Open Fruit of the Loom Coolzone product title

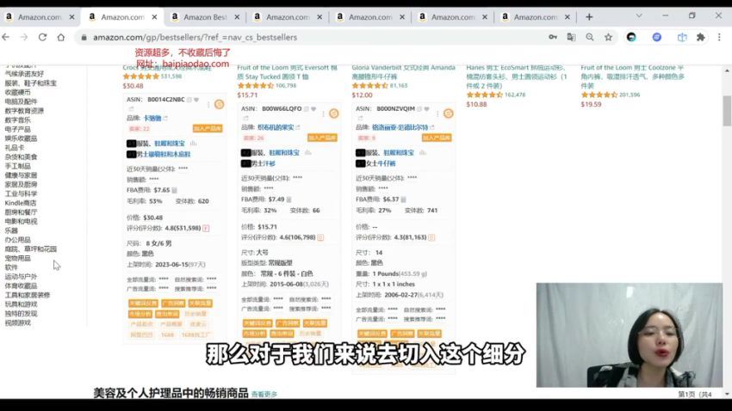633,77
